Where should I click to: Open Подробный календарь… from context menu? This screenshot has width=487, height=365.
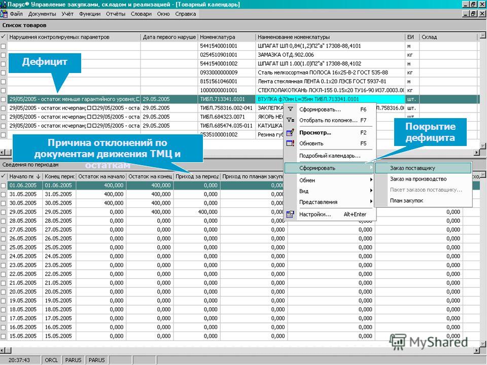(330, 156)
